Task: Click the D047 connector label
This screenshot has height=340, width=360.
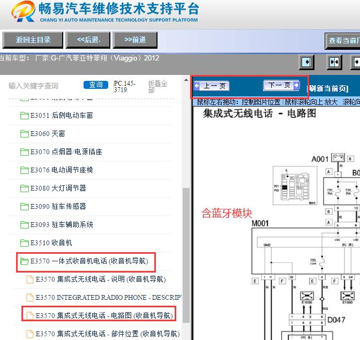Action: (x=336, y=320)
